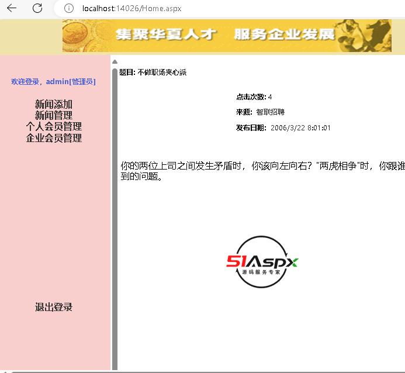Click the welcome text 欢迎登录，admin[管理员]
Image resolution: width=405 pixels, height=373 pixels.
[x=53, y=82]
